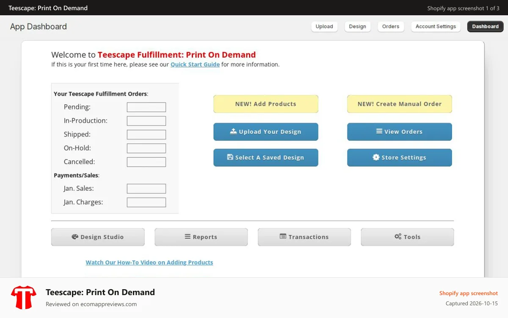Viewport: 508px width, 318px height.
Task: Click the lines icon on Reports
Action: point(188,237)
